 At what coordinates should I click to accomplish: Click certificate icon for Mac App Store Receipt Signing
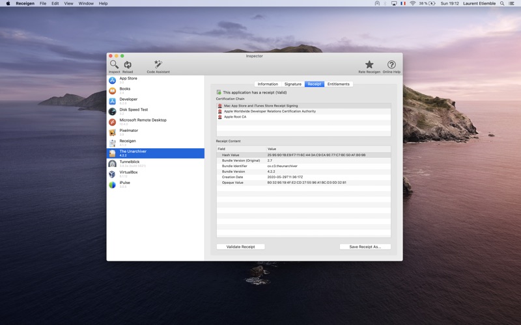(x=219, y=106)
